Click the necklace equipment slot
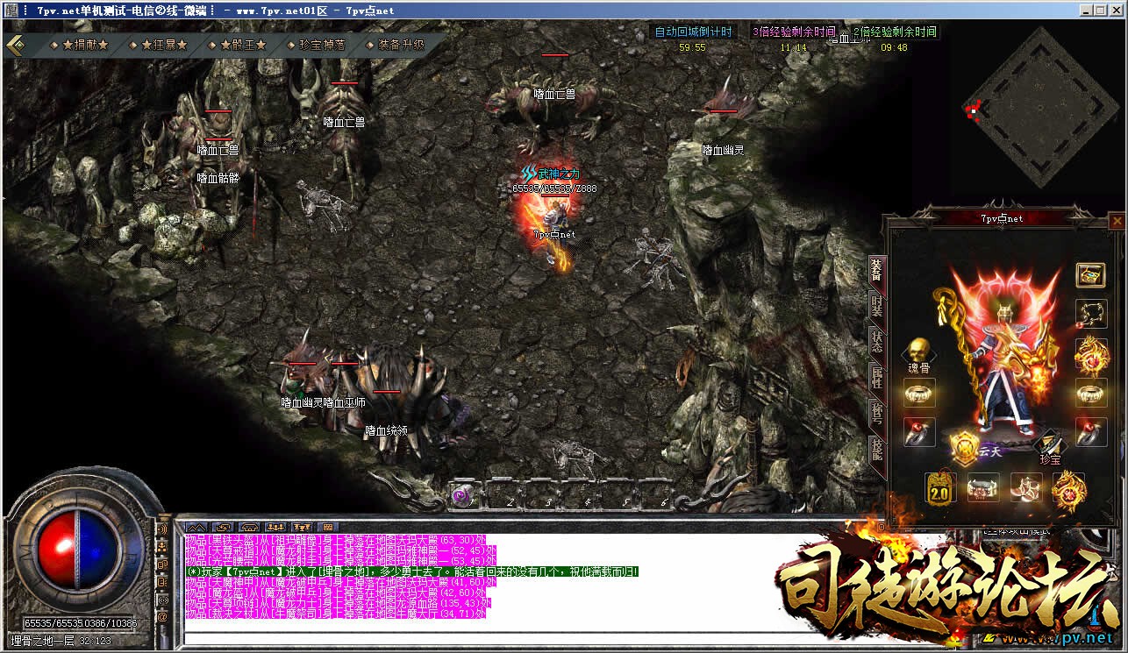This screenshot has width=1128, height=653. [x=1090, y=313]
